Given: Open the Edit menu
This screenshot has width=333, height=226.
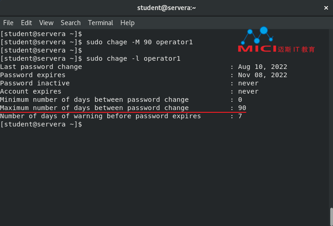Looking at the screenshot, I should point(26,23).
